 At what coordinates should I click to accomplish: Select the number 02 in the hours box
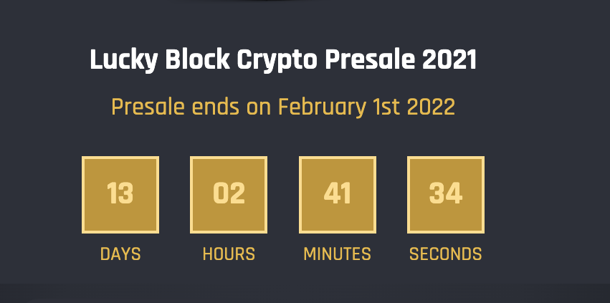point(229,193)
